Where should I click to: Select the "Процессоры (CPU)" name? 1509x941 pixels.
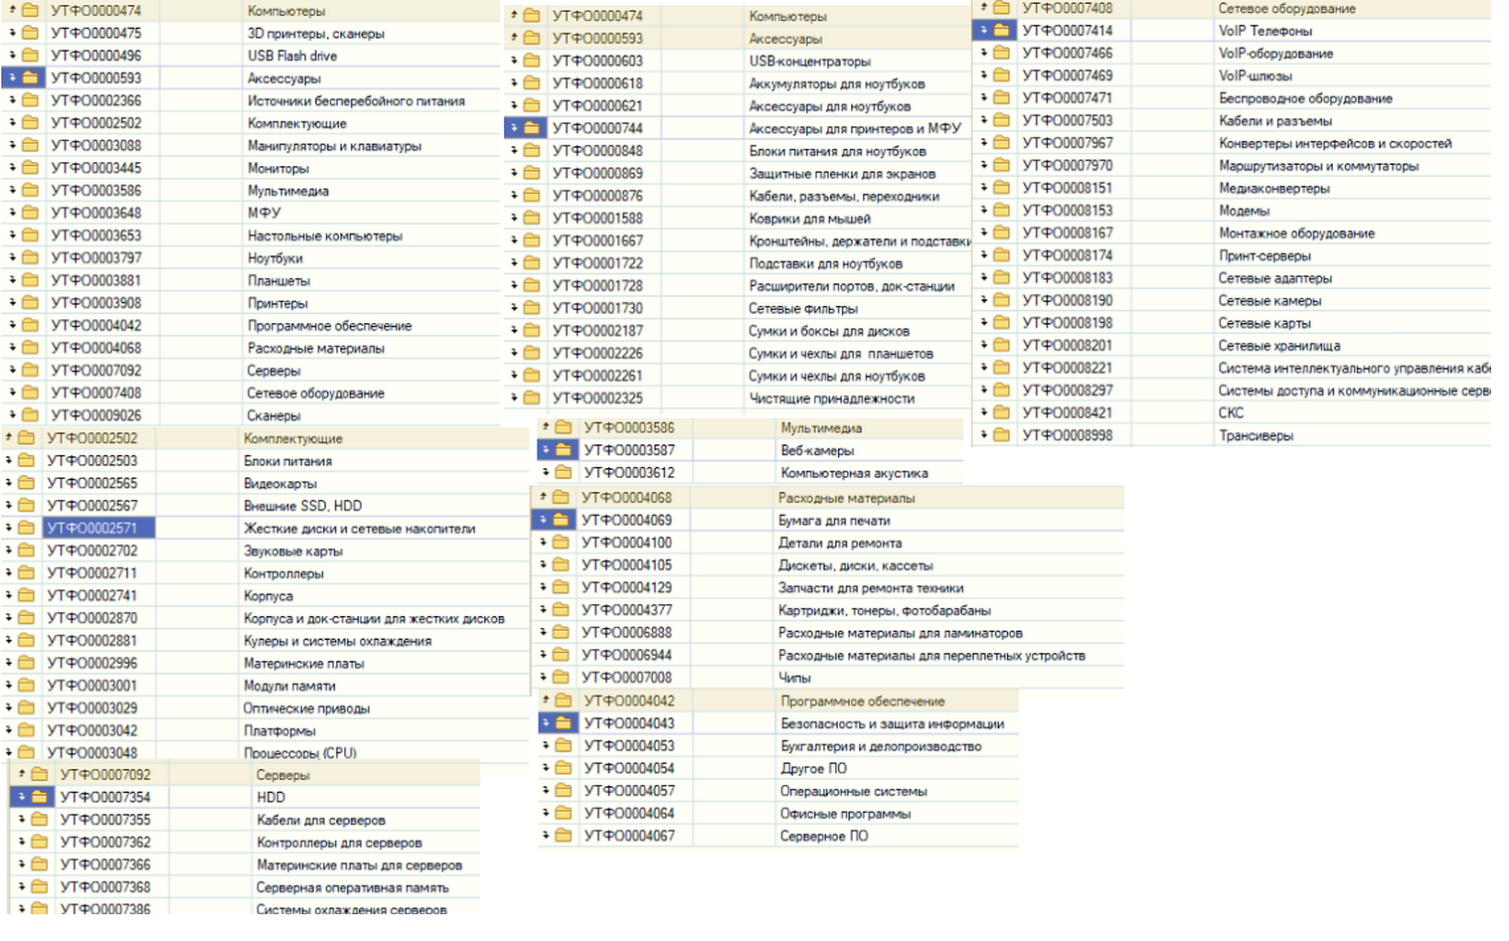click(300, 753)
